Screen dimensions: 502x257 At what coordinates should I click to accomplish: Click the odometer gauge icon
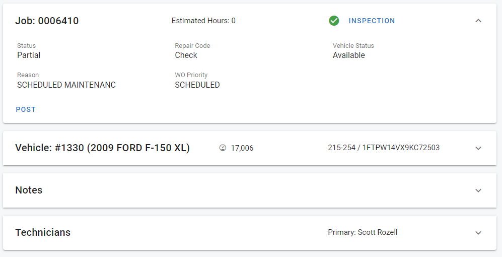223,148
